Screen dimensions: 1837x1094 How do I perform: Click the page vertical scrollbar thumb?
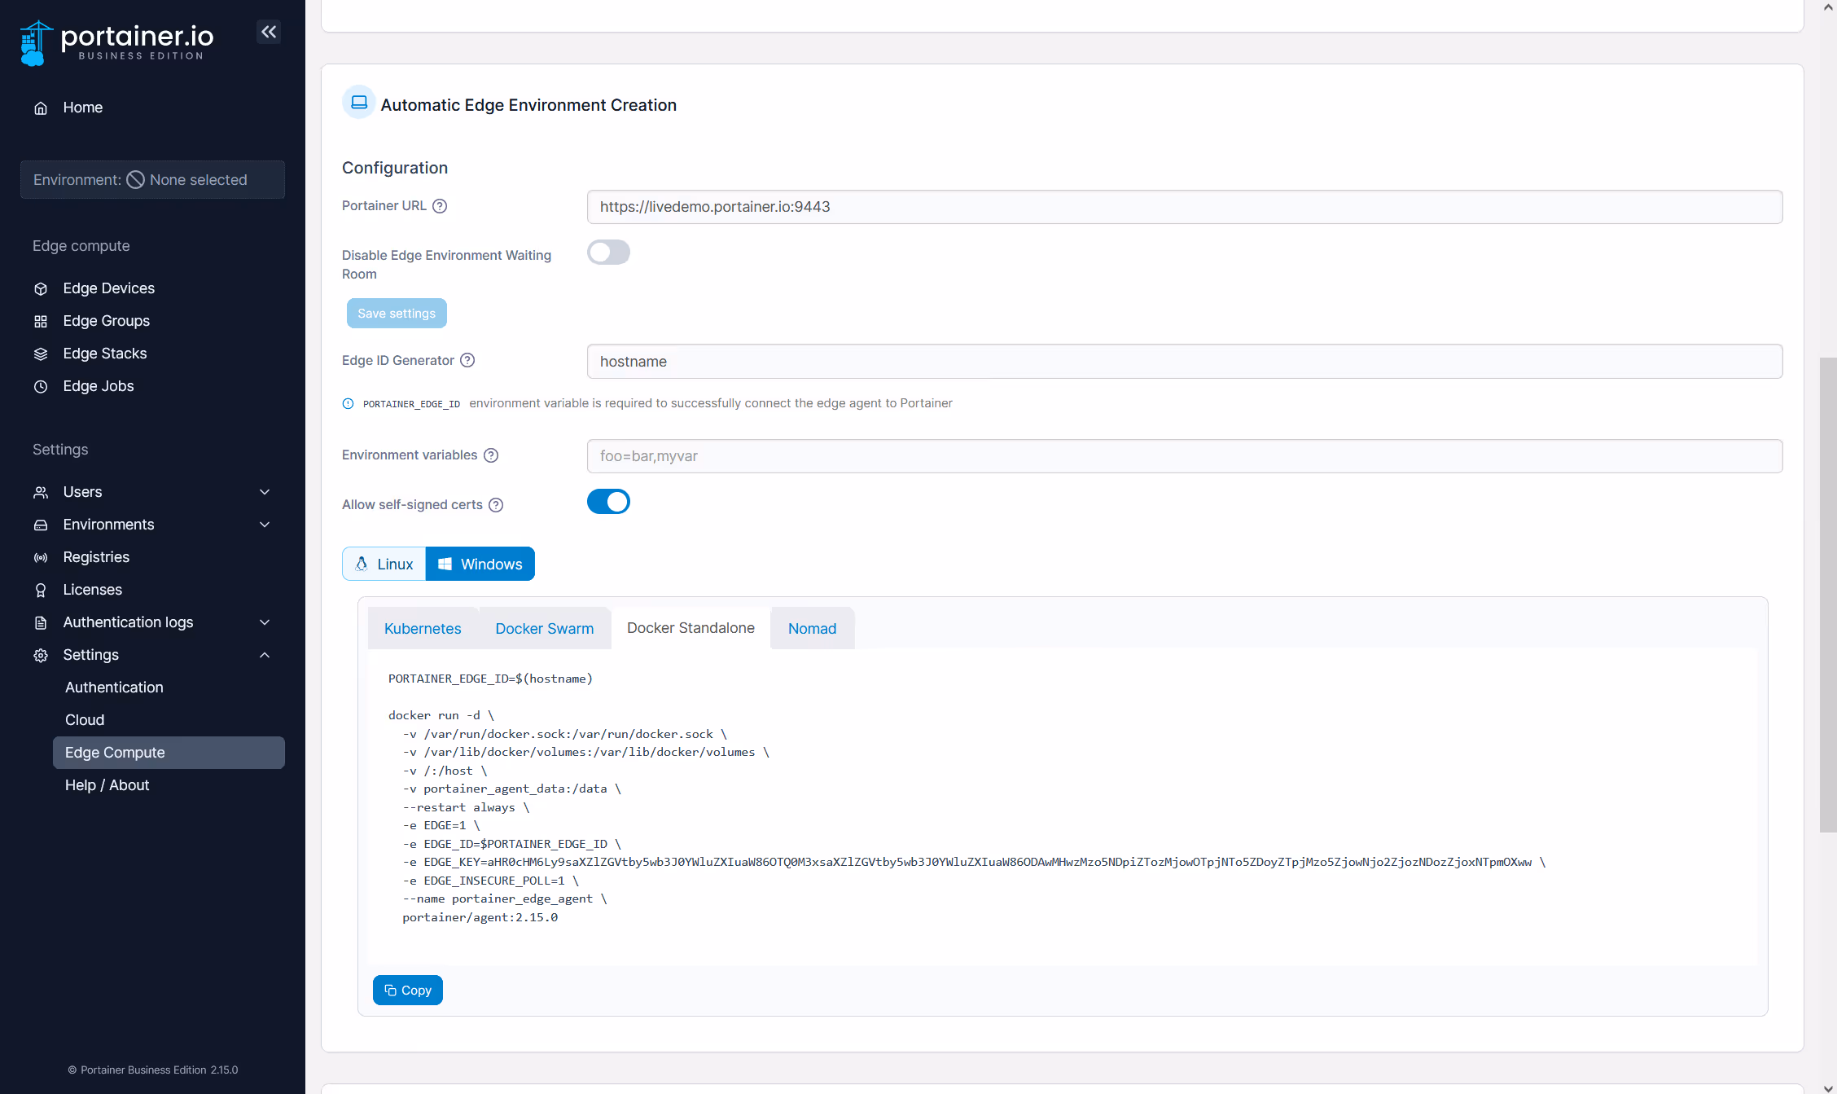click(1828, 595)
